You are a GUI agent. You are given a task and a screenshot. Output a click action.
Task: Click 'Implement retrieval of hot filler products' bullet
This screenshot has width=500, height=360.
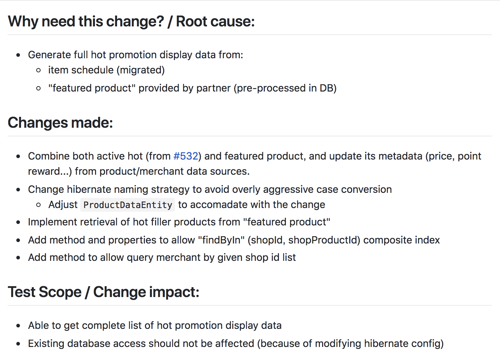point(179,222)
